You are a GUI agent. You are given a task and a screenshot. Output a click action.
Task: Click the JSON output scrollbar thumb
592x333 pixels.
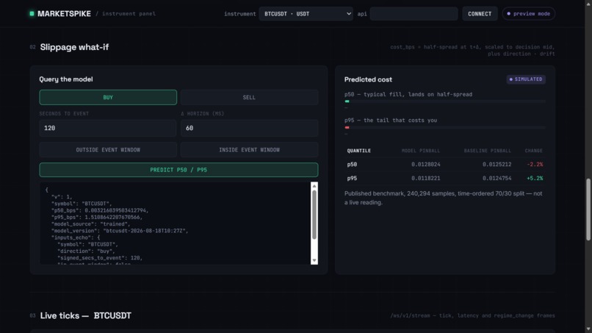314,215
